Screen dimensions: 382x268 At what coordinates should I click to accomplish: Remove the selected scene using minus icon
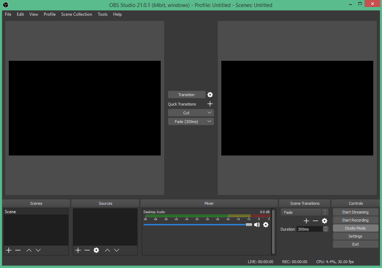18,250
